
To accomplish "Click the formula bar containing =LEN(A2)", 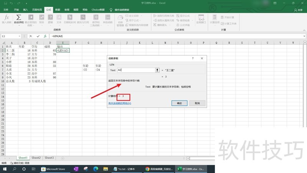I will pyautogui.click(x=176, y=36).
